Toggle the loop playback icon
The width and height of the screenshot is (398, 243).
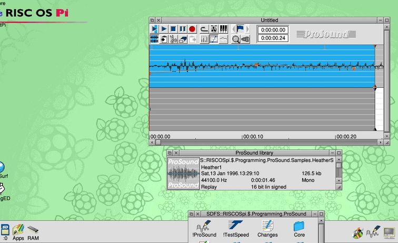point(204,29)
